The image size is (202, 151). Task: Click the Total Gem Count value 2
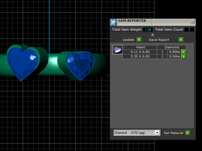(189, 30)
